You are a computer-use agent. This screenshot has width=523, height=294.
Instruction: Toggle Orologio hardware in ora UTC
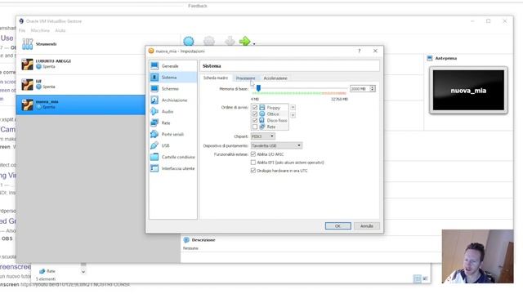point(253,171)
